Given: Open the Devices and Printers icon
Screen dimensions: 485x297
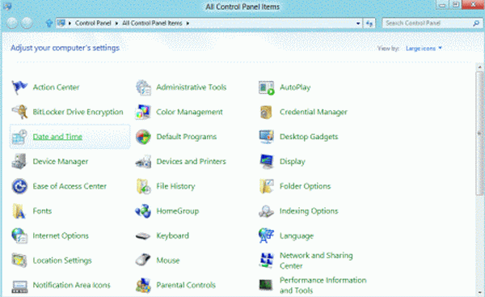Looking at the screenshot, I should [x=143, y=162].
